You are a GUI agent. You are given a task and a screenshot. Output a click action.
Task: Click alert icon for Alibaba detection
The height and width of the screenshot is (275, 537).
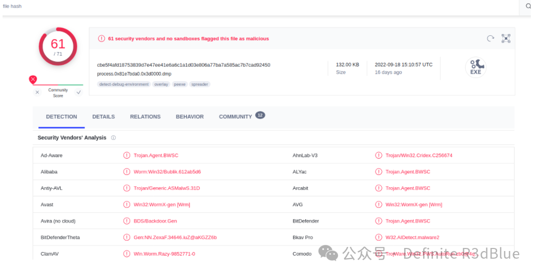(127, 172)
